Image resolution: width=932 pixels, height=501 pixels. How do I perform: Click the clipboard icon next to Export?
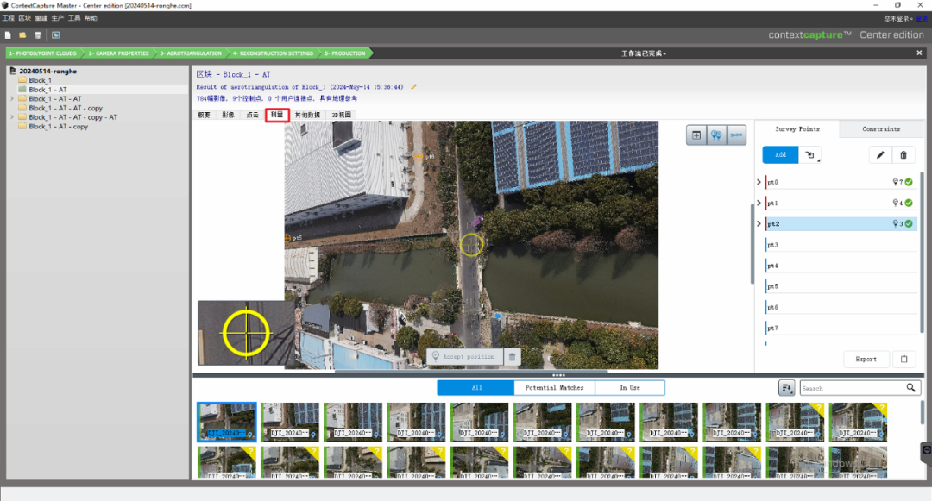coord(904,359)
